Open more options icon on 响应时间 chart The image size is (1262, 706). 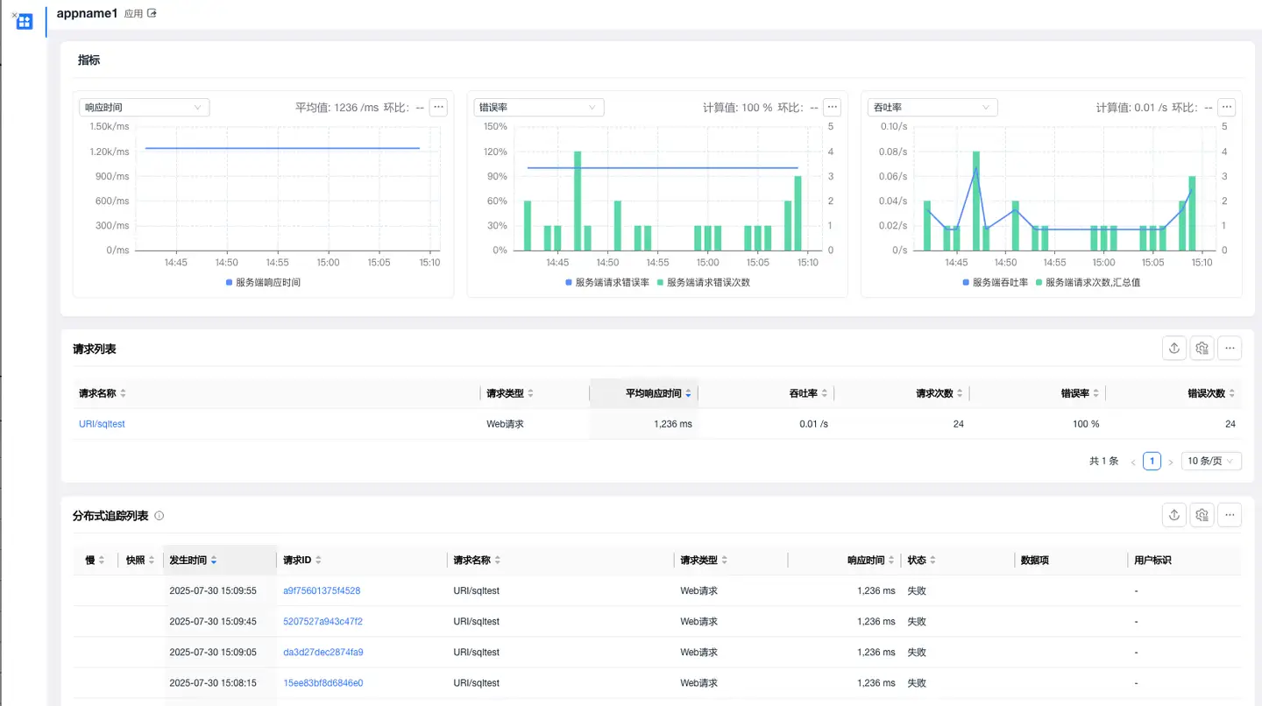(438, 106)
